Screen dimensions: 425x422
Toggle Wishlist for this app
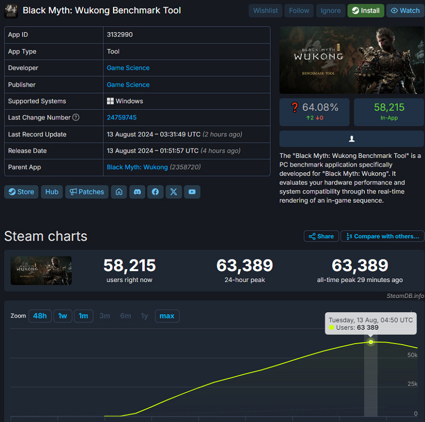tap(265, 11)
